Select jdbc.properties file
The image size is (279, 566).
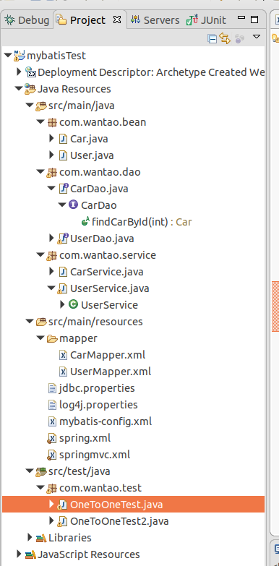coord(97,387)
